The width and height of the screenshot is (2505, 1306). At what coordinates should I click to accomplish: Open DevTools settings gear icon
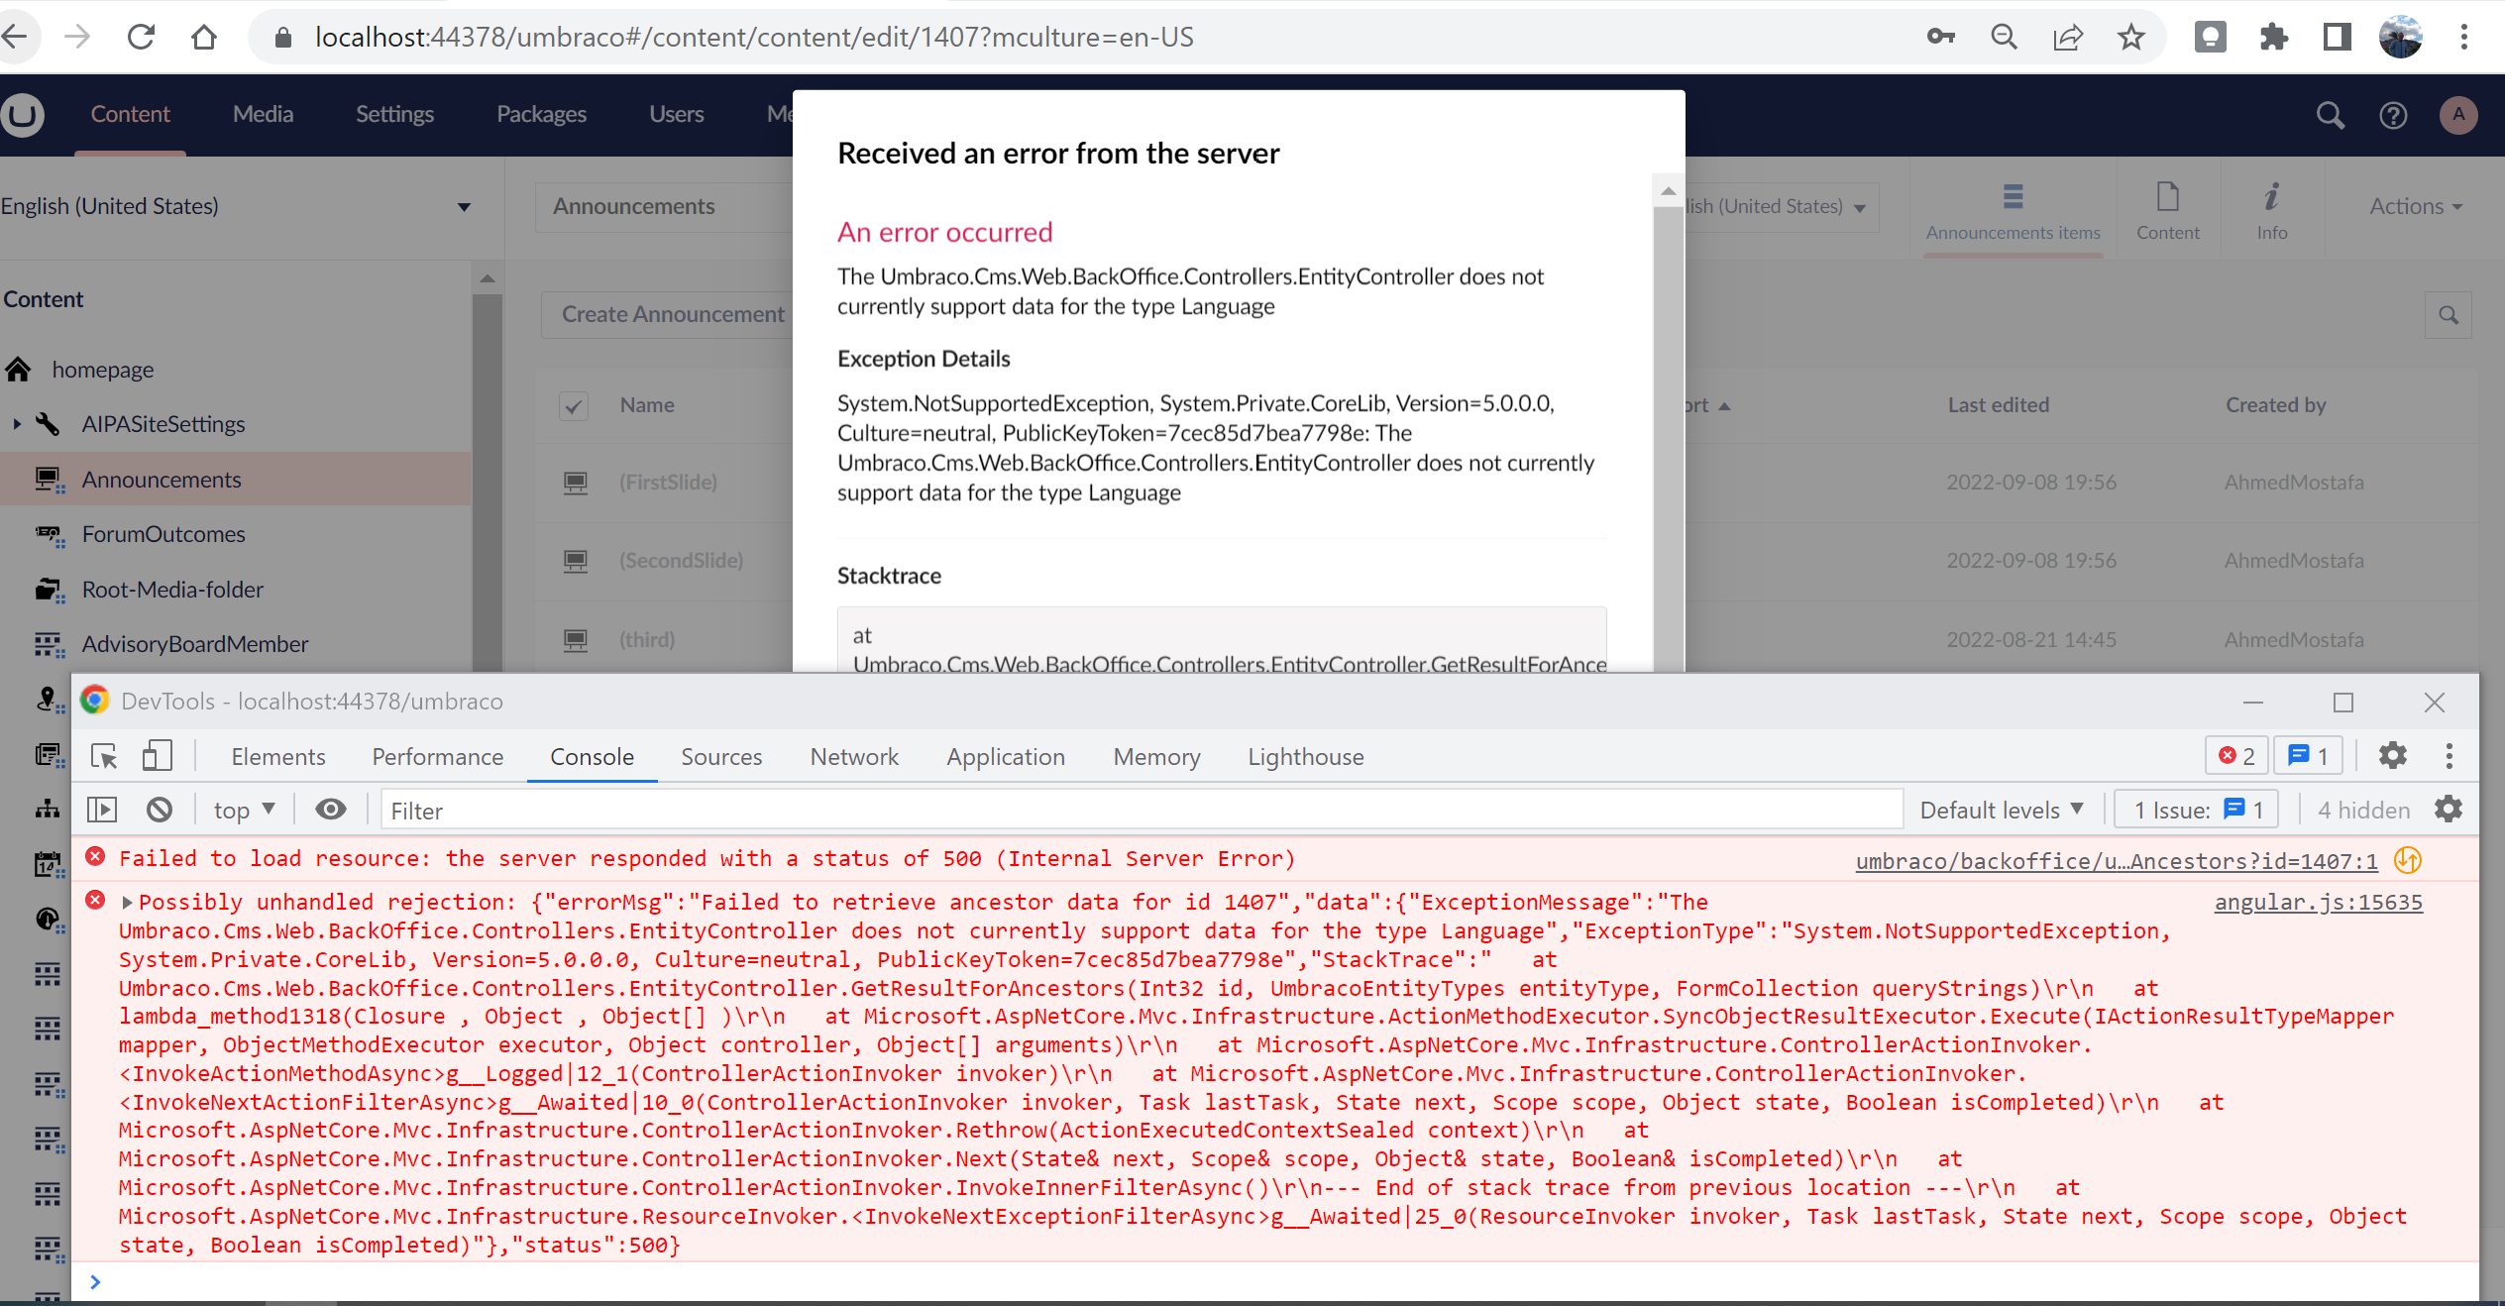click(2393, 755)
